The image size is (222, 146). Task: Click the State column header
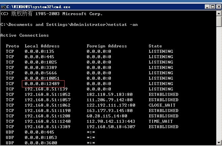point(155,46)
